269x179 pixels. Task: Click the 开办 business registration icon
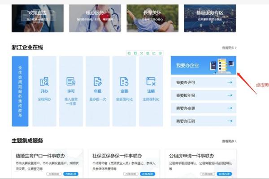pyautogui.click(x=44, y=82)
